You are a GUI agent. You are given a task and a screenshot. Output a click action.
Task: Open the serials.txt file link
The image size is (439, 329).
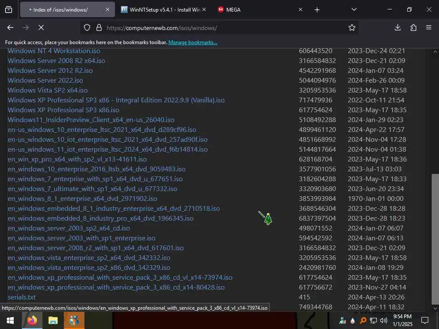click(21, 297)
